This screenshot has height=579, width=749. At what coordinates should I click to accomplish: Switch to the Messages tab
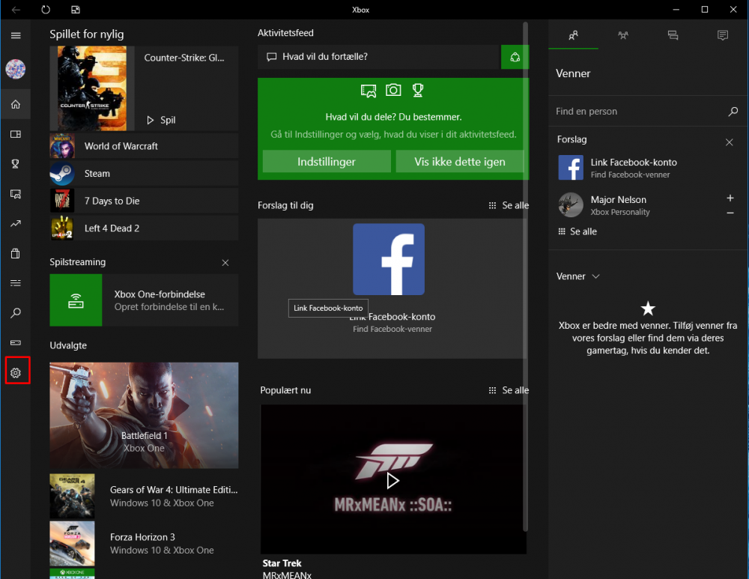pyautogui.click(x=673, y=35)
